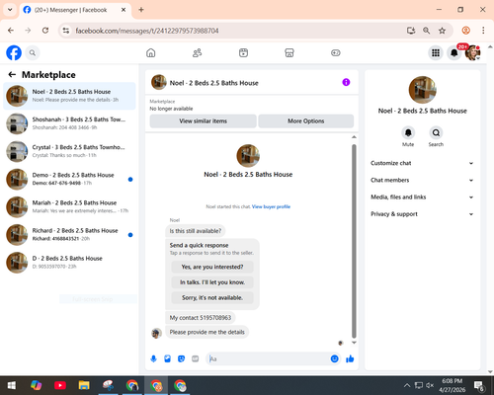Open the Facebook menu grid icon

click(436, 52)
